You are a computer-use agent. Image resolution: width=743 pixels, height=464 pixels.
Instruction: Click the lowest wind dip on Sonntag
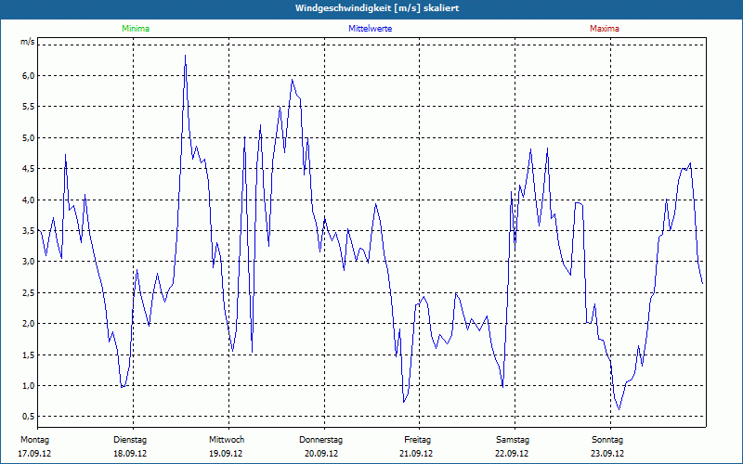pyautogui.click(x=619, y=409)
